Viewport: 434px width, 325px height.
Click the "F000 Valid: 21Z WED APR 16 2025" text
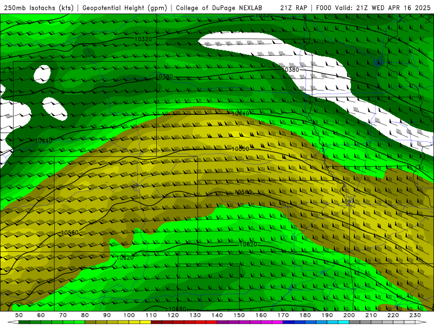tap(373, 8)
